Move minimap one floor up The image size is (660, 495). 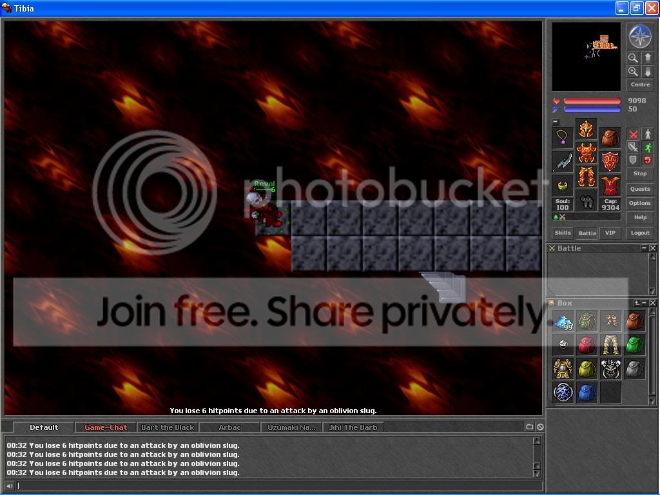tap(648, 57)
